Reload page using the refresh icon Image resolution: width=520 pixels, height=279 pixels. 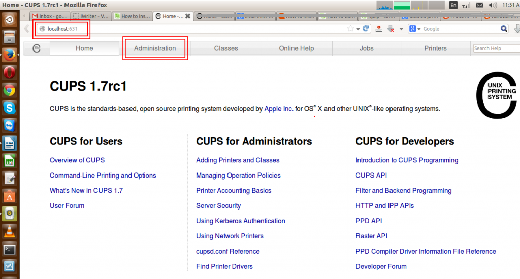pyautogui.click(x=366, y=29)
